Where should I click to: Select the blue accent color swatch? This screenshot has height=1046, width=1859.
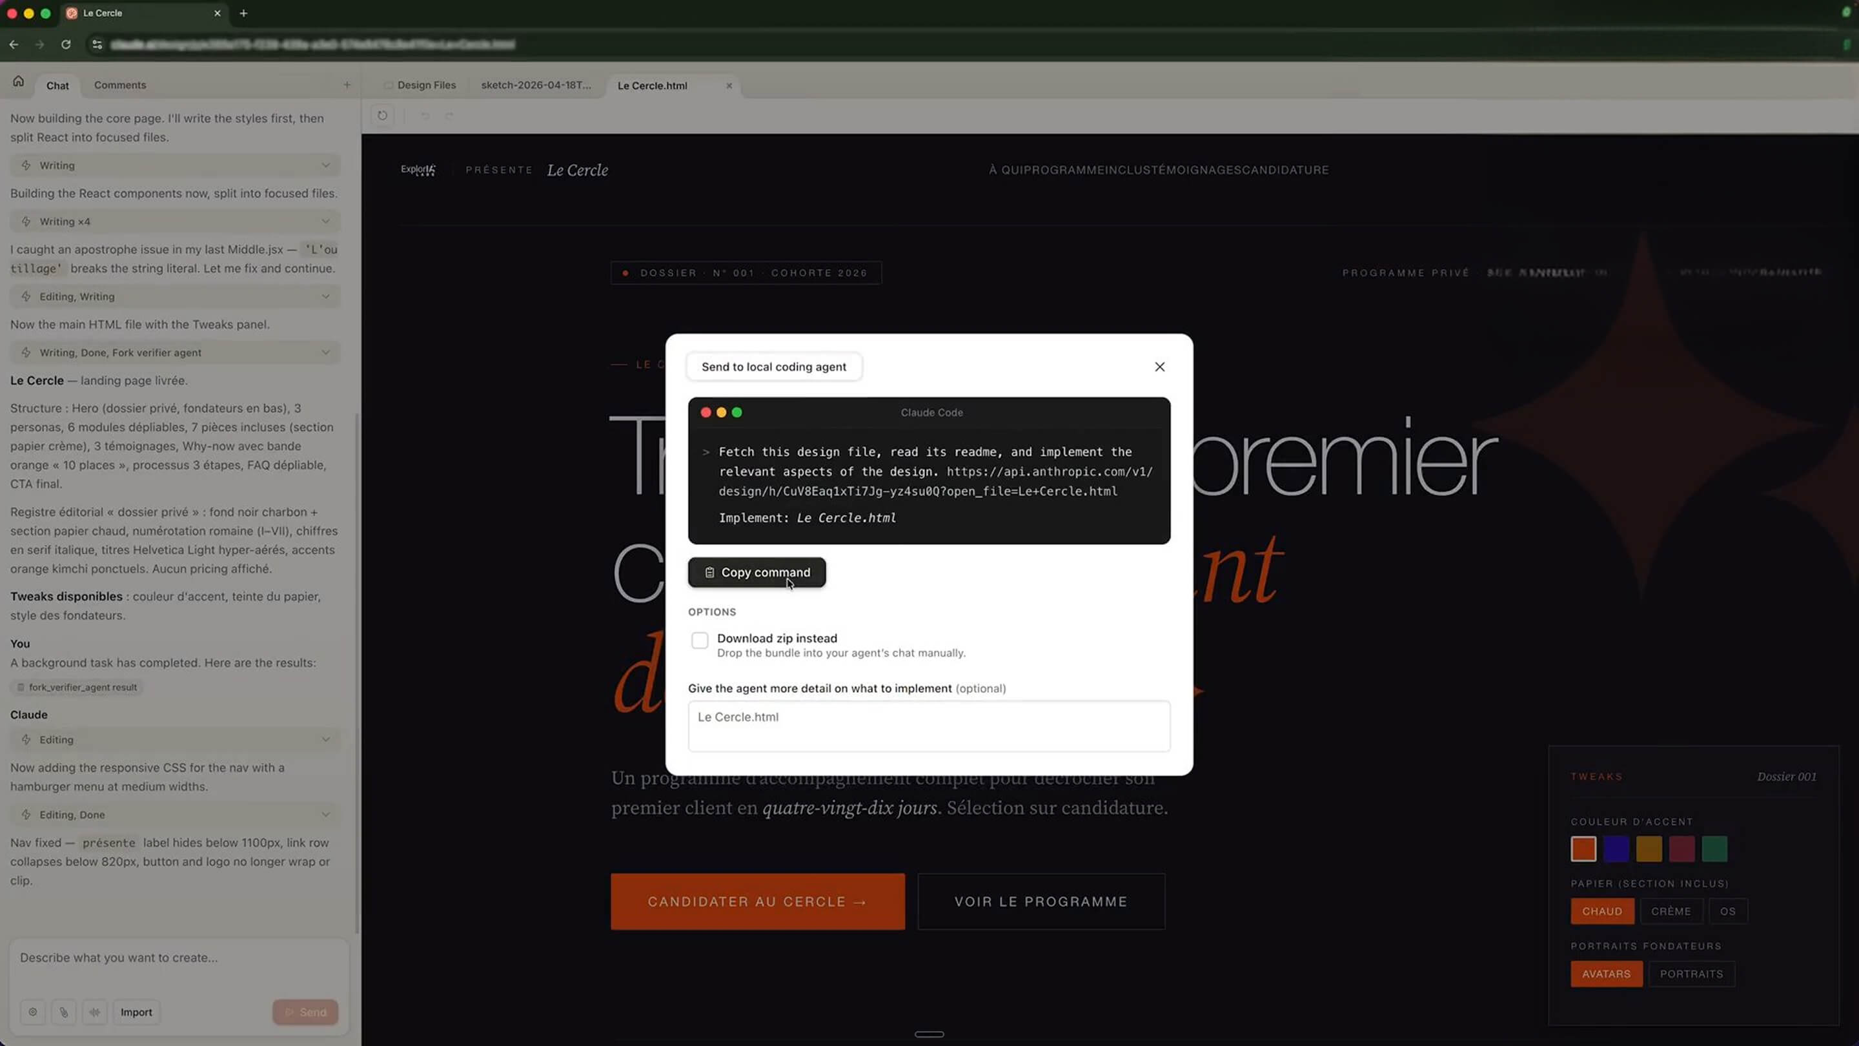(x=1616, y=849)
